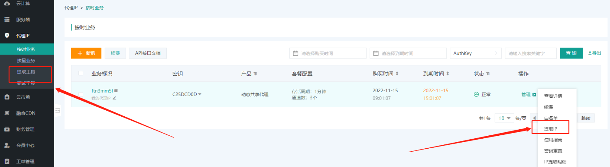Click the copy icon beside ftn3mm5f
Screen dimensions: 610x167
coord(116,91)
